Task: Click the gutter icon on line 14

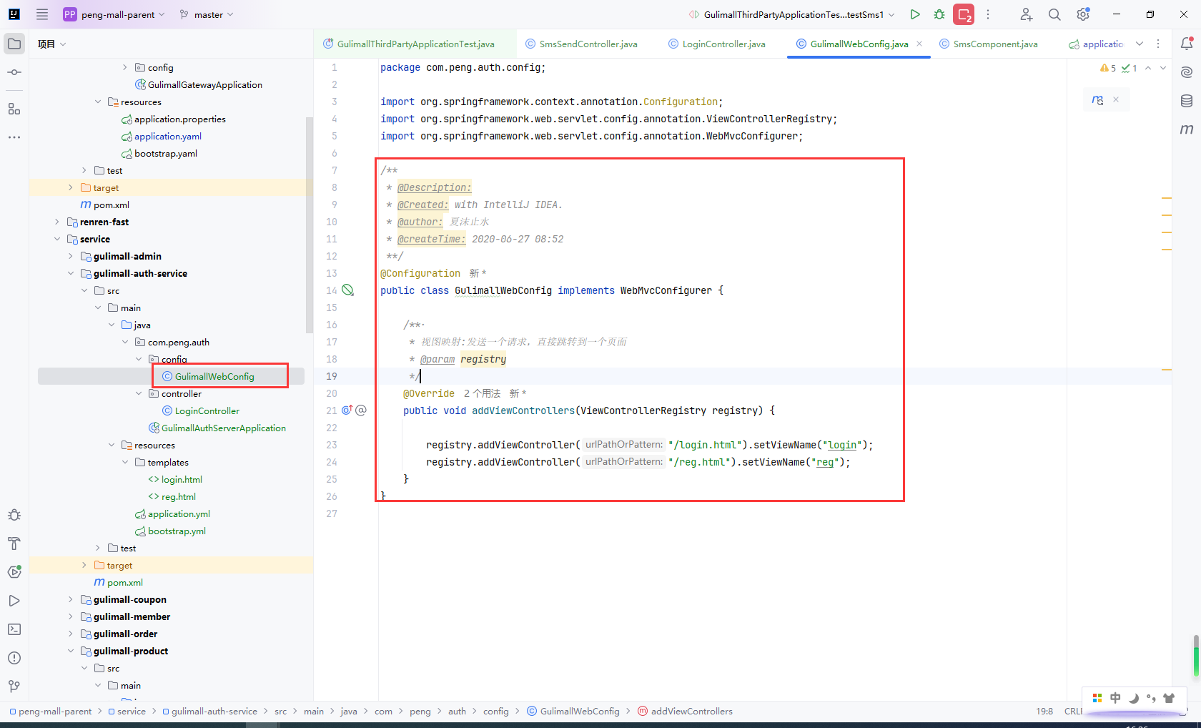Action: click(x=347, y=290)
